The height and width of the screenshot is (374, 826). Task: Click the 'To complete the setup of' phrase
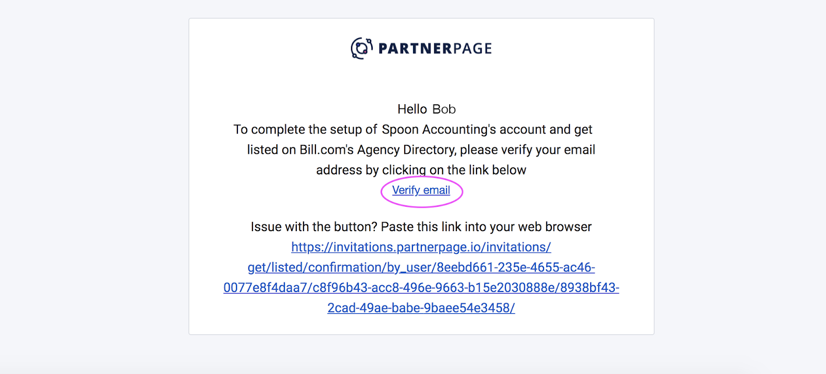305,129
